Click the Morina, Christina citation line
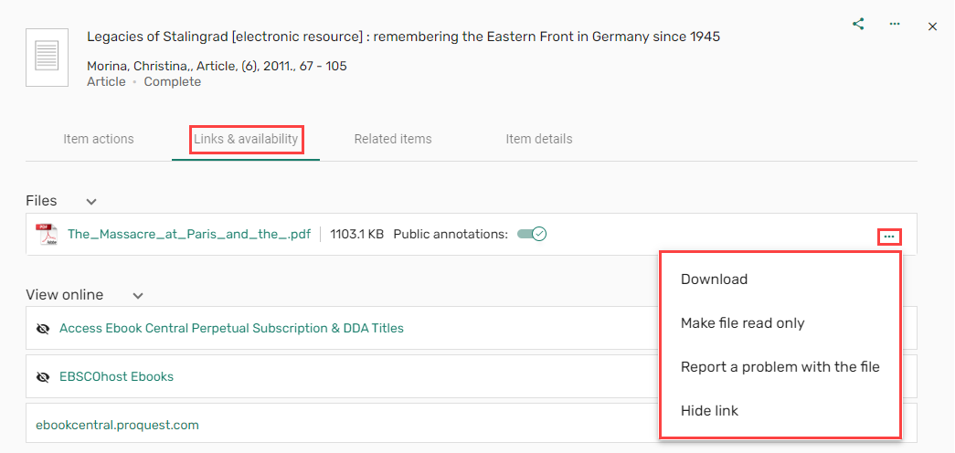The width and height of the screenshot is (955, 453). click(217, 67)
